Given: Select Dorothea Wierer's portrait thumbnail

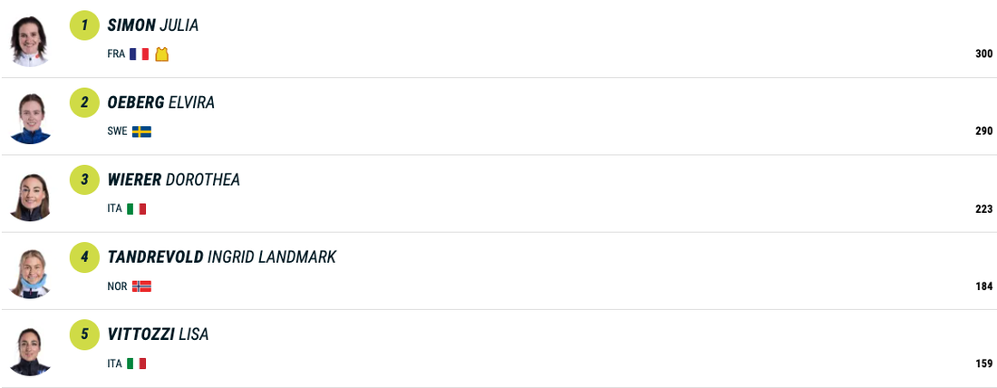Looking at the screenshot, I should pyautogui.click(x=30, y=196).
